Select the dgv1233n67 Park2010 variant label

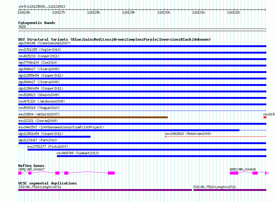(38, 140)
